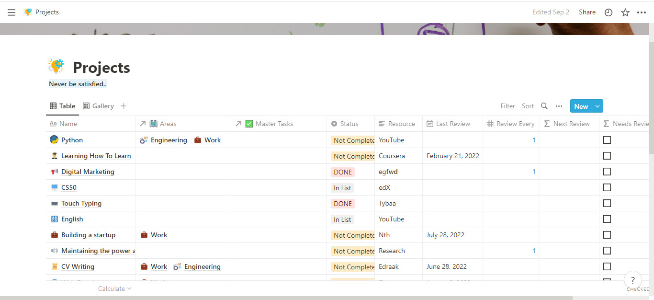
Task: Click the Touch Typing keyboard icon
Action: [54, 203]
